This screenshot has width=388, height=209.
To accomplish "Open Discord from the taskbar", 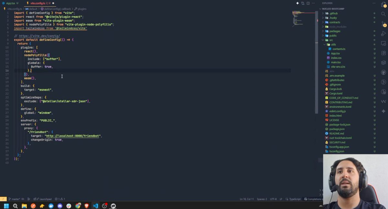I will click(60, 206).
